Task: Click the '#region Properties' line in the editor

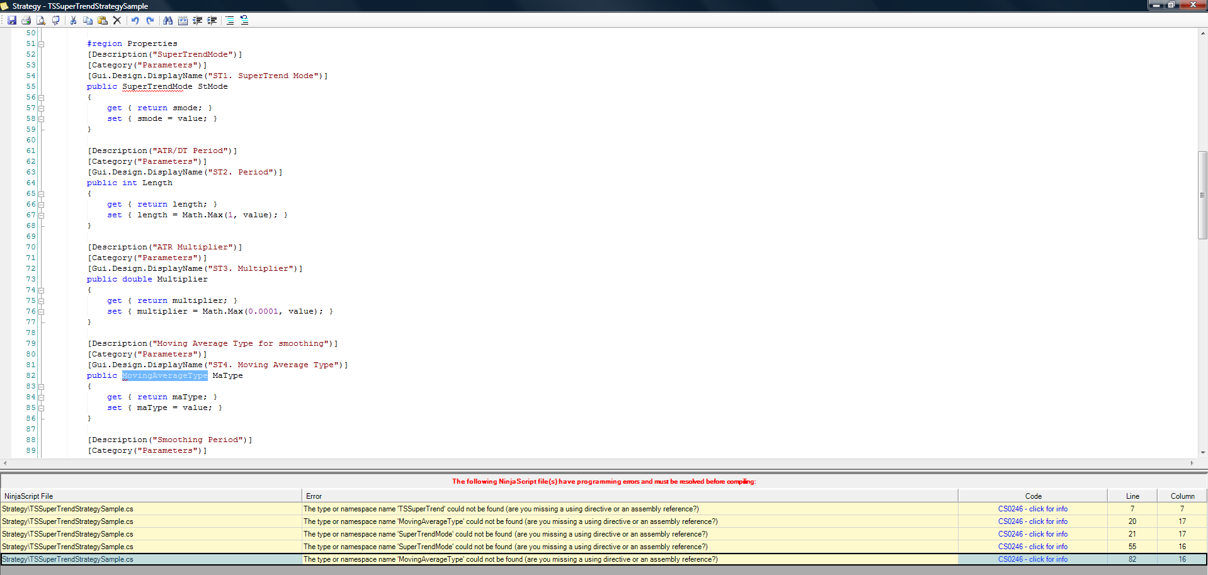Action: (x=132, y=44)
